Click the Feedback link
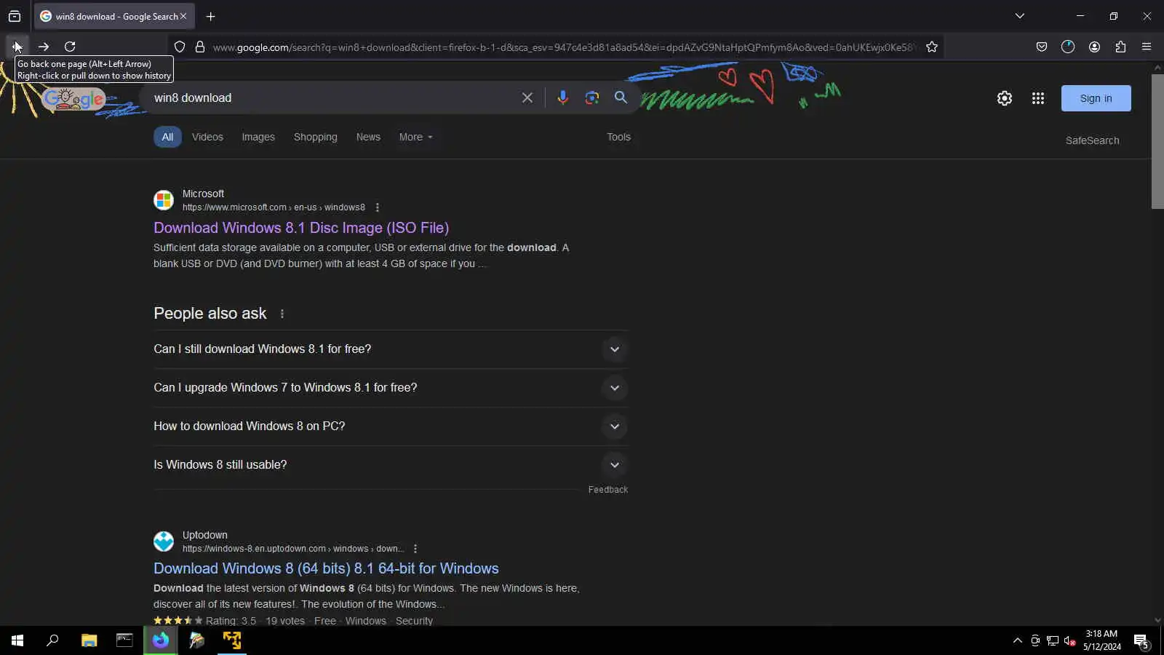 tap(607, 490)
